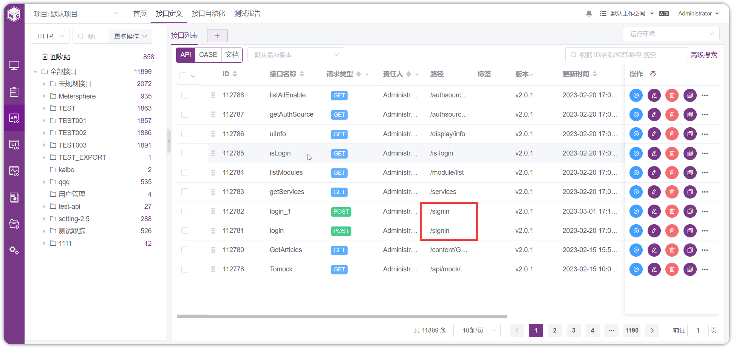Open the workbench monitor icon in sidebar
Screen dimensions: 733x348
pyautogui.click(x=14, y=66)
